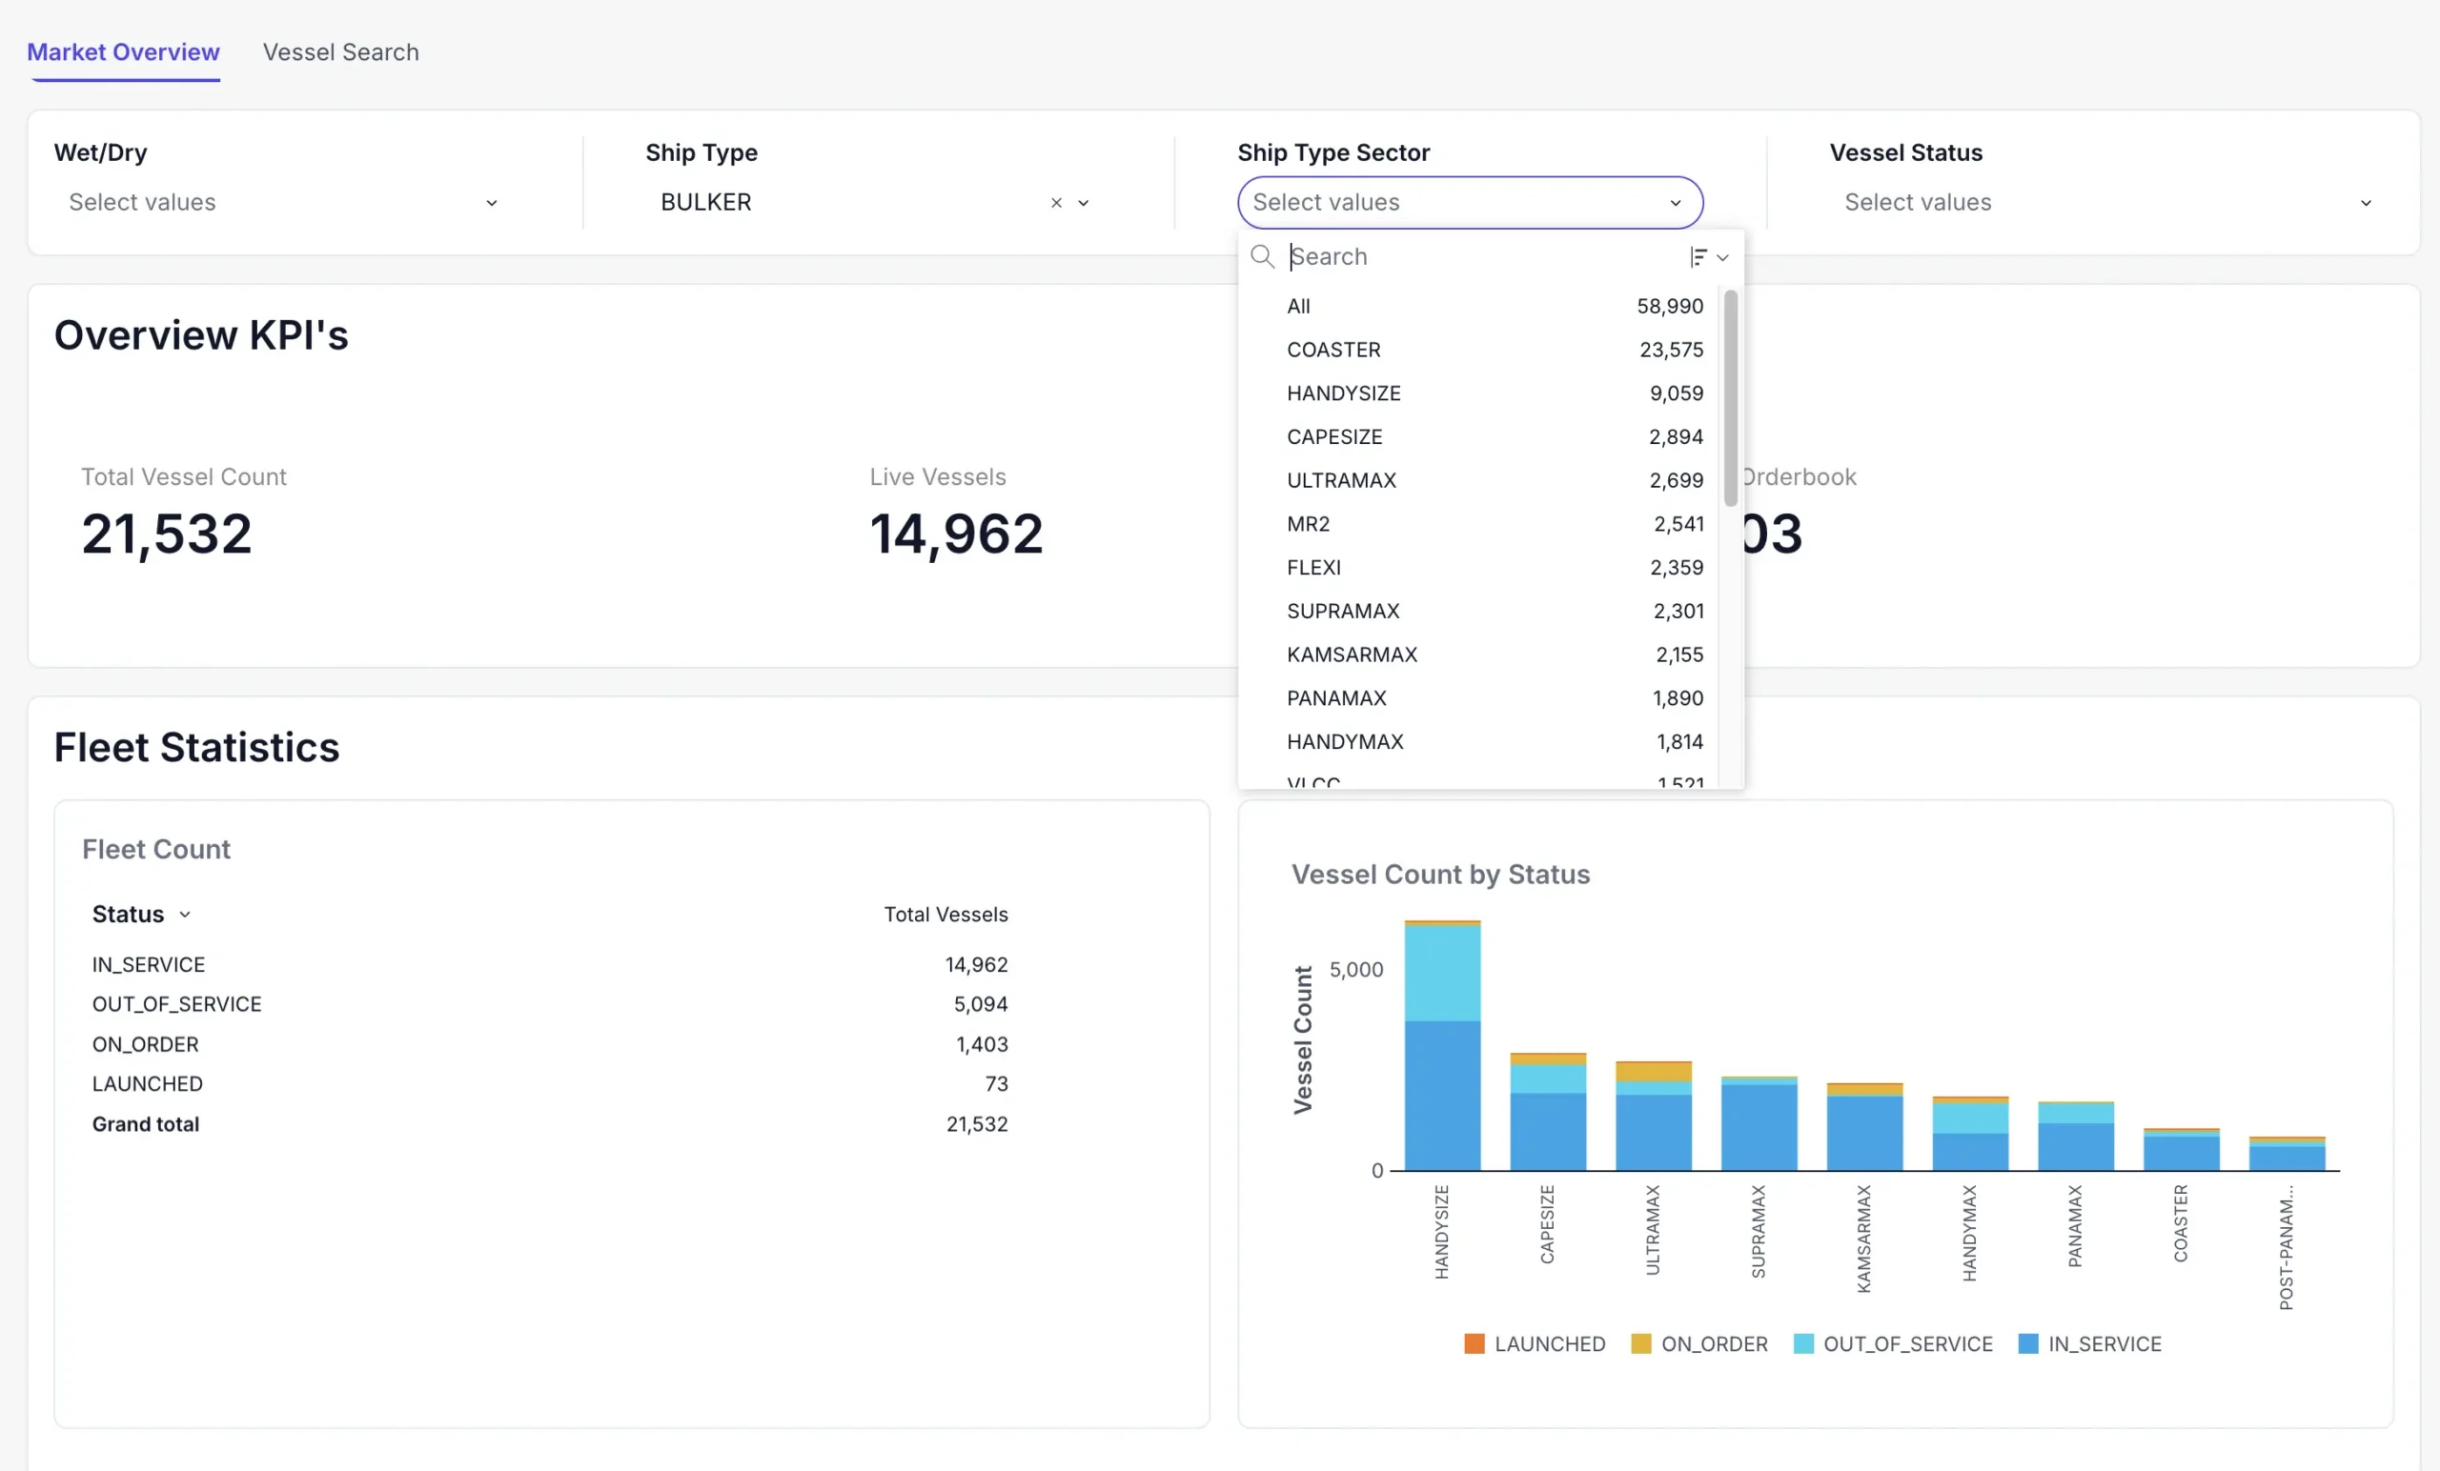Click the Vessel Count by Status title
The width and height of the screenshot is (2440, 1471).
[1441, 874]
